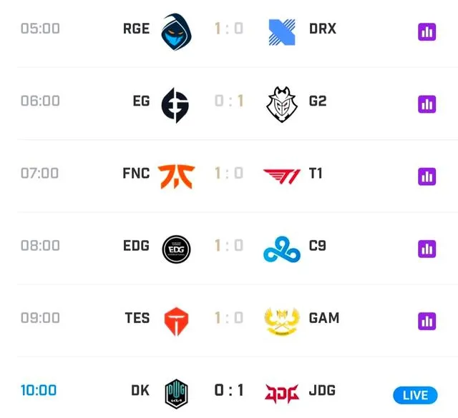Open stats for EG vs G2
This screenshot has height=418, width=458.
click(x=427, y=104)
